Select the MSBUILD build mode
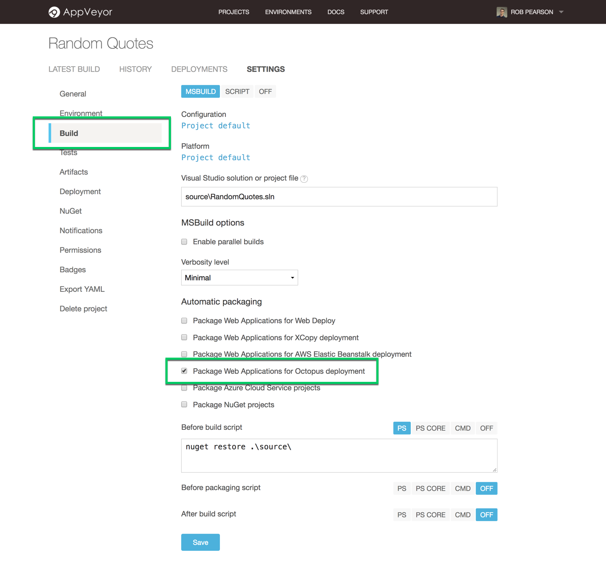Viewport: 606px width, 570px height. [200, 91]
